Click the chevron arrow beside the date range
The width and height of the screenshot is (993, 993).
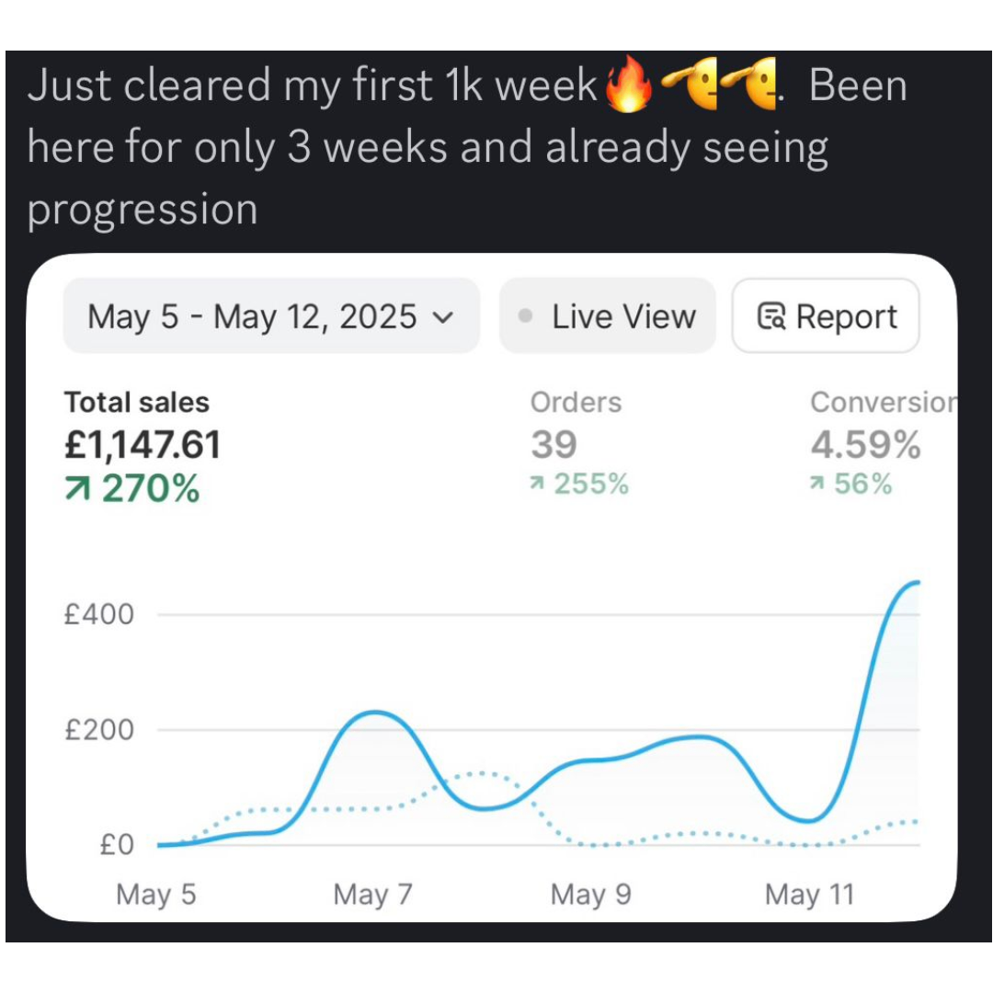(x=442, y=318)
